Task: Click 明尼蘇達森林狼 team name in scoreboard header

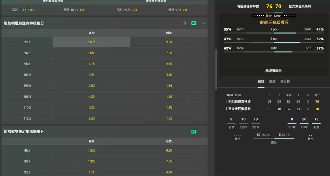Action: point(248,6)
